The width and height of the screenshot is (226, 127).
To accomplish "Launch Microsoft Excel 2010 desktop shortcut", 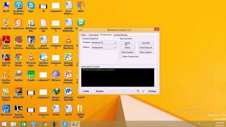I will (68, 60).
